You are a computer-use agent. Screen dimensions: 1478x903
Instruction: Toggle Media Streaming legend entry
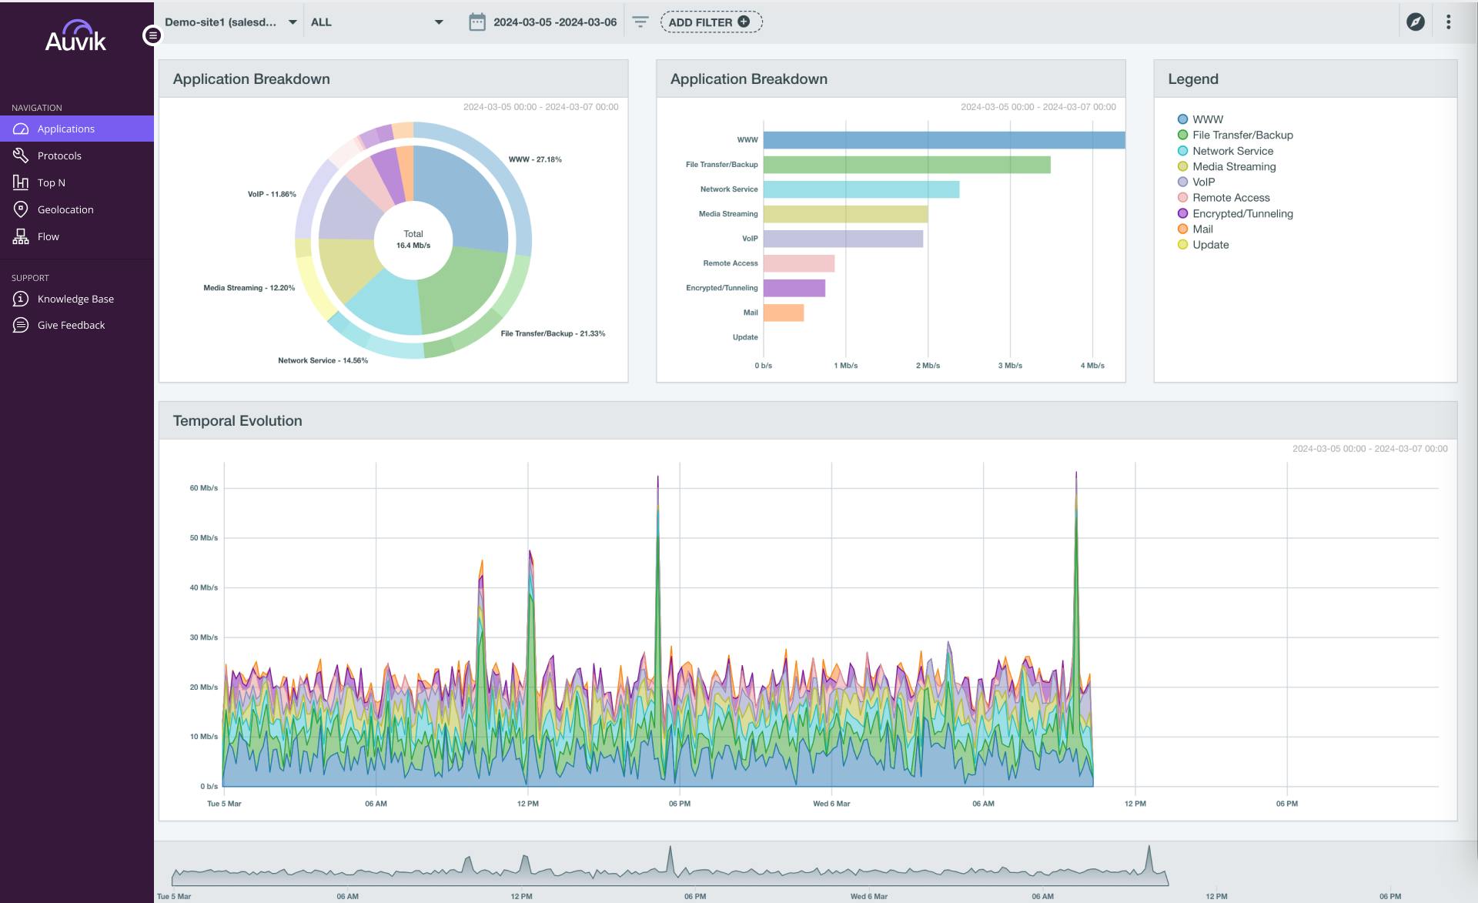(x=1226, y=166)
